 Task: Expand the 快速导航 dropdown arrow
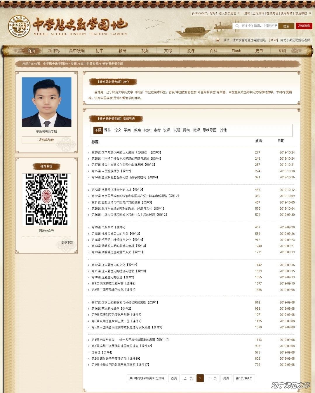click(x=310, y=13)
